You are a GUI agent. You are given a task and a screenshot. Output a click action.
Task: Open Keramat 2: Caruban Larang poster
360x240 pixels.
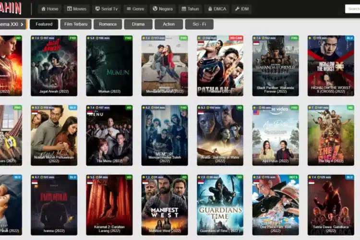[109, 205]
